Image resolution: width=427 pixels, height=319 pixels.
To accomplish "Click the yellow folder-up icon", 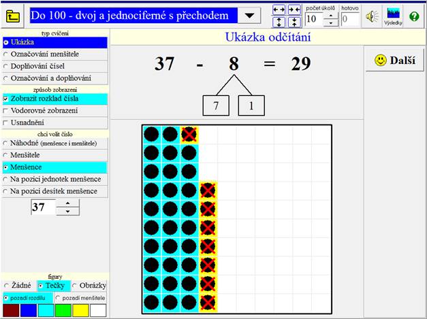I will (x=12, y=16).
